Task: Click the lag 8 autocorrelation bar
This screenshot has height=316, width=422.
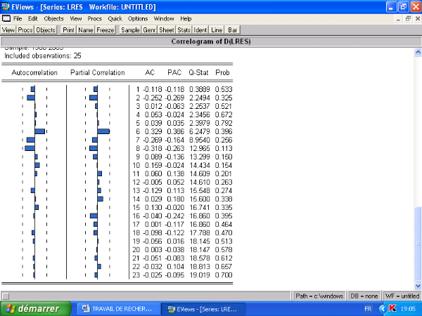Action: coord(30,148)
